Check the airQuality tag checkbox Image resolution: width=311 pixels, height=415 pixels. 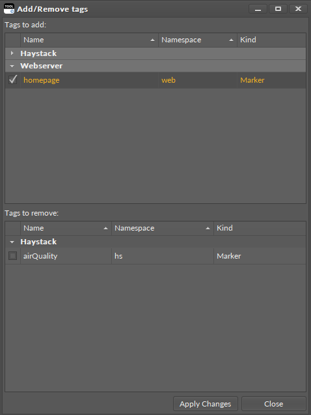[x=12, y=255]
